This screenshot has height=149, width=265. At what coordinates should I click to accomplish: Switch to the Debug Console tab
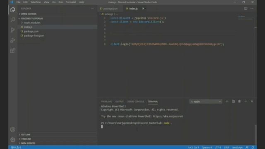pyautogui.click(x=136, y=101)
